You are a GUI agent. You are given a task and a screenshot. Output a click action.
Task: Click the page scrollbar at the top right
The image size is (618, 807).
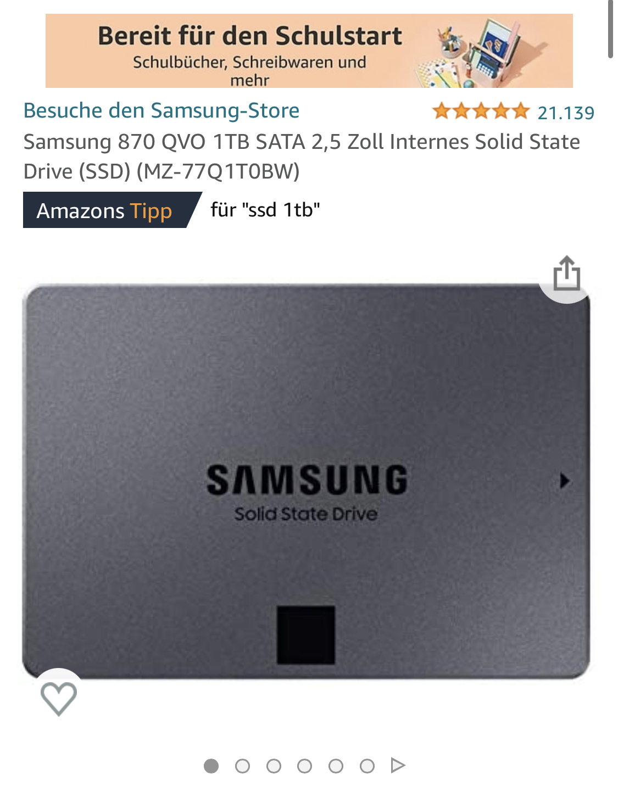click(x=610, y=29)
